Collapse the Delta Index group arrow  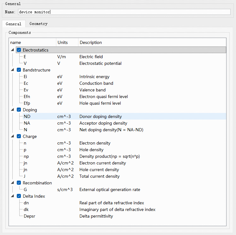pyautogui.click(x=12, y=196)
